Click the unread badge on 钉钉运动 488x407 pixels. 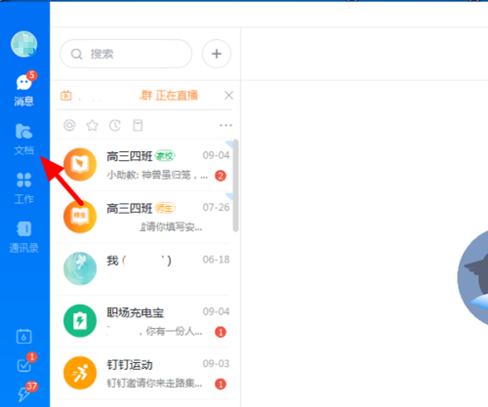point(221,385)
